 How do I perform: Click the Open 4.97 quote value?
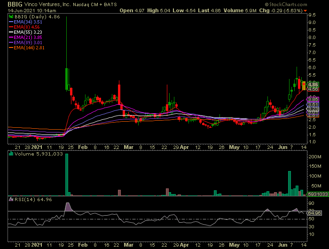coord(132,10)
